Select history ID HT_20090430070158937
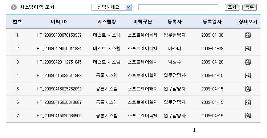This screenshot has height=138, width=267. [x=59, y=35]
